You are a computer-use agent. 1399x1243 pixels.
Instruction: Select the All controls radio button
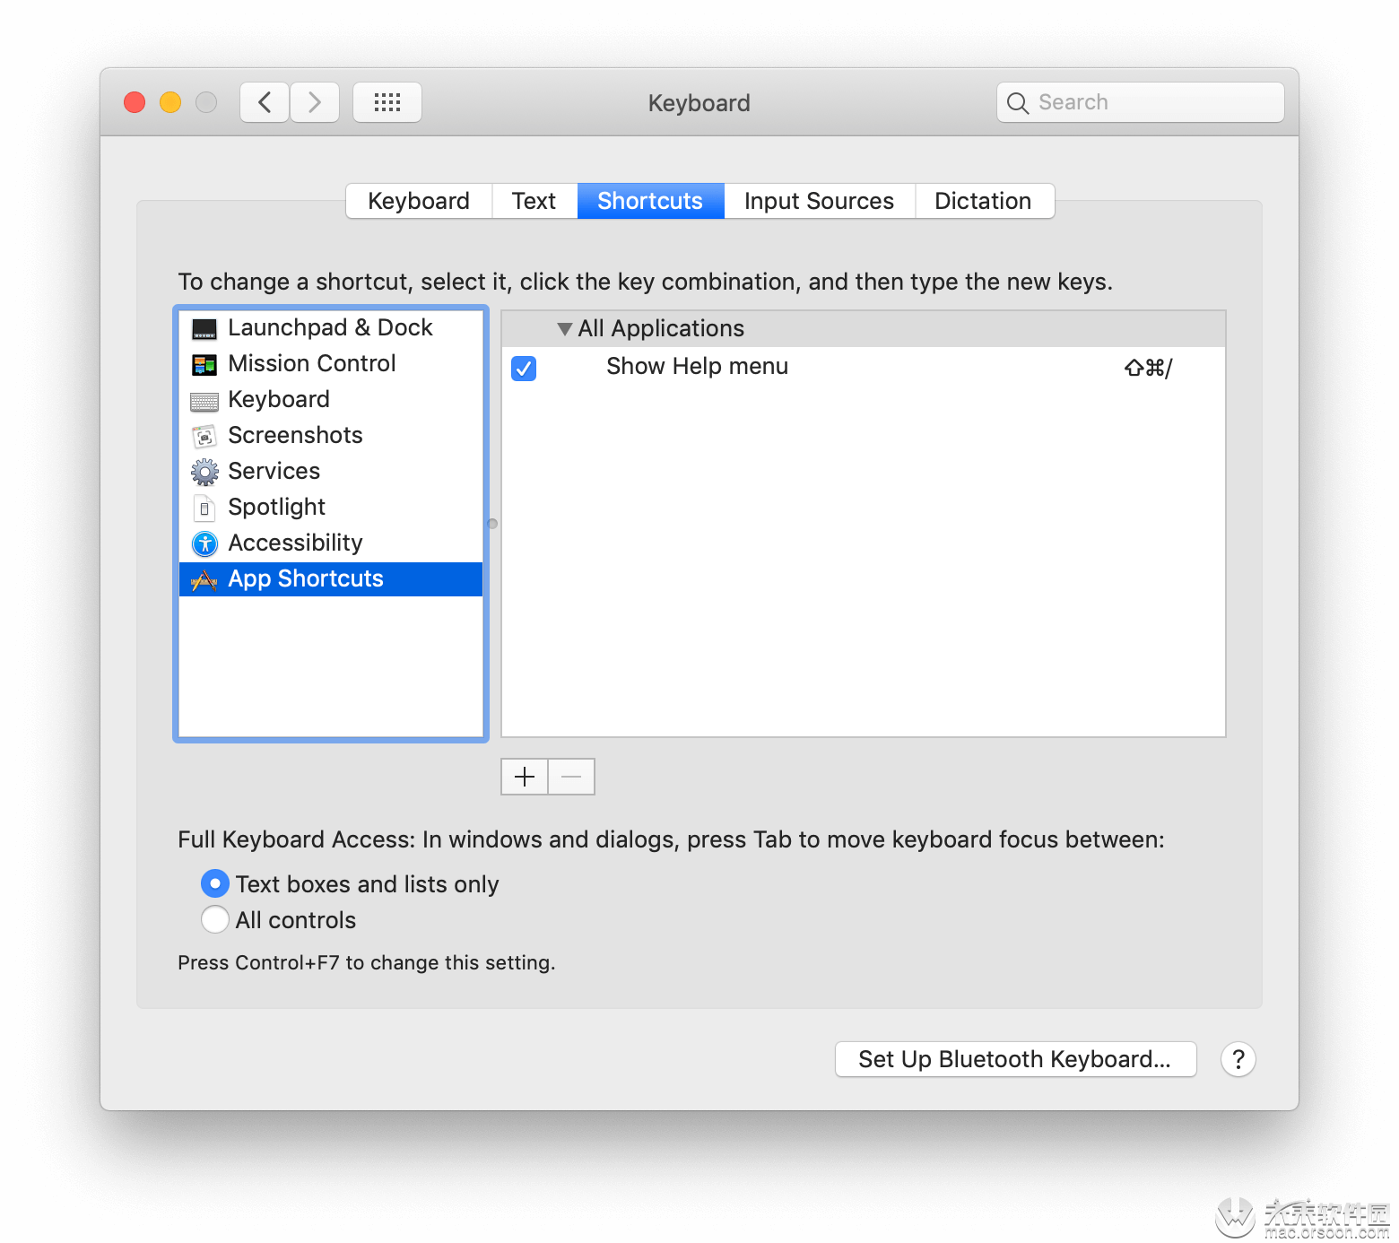(215, 919)
